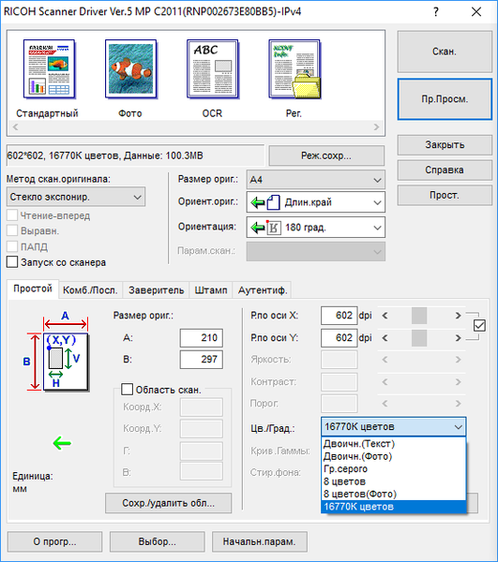Viewport: 498px width, 562px height.
Task: Click Начальн.парам. reset button
Action: point(260,541)
